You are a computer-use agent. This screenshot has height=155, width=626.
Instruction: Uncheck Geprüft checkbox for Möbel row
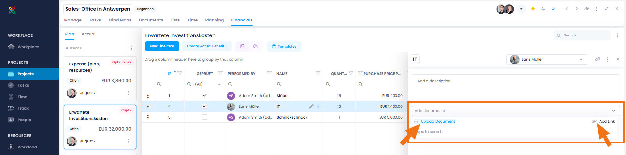tap(204, 96)
